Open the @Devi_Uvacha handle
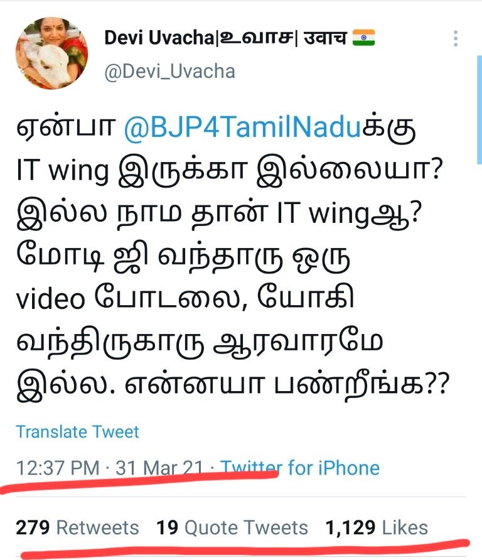The width and height of the screenshot is (482, 560). [169, 72]
